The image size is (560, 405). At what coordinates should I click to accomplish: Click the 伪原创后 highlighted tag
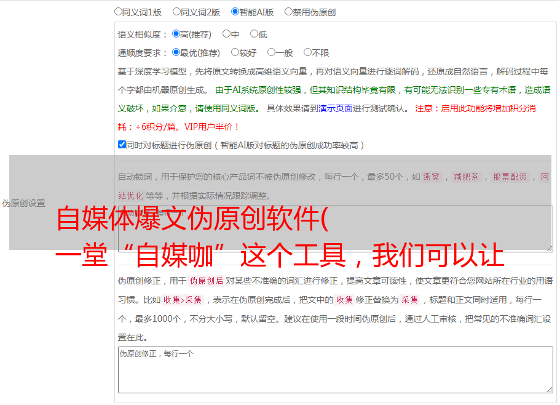click(x=207, y=281)
